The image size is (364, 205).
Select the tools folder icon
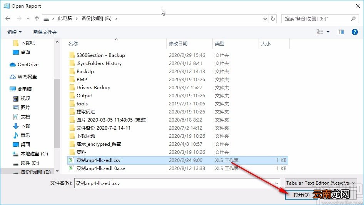point(72,104)
